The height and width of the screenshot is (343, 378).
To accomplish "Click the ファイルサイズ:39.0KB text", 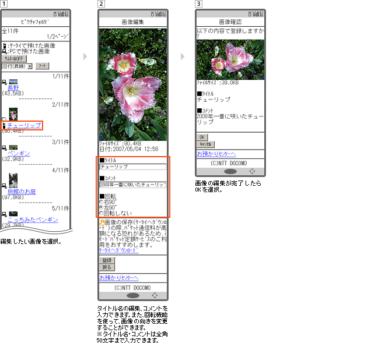I will (x=218, y=83).
